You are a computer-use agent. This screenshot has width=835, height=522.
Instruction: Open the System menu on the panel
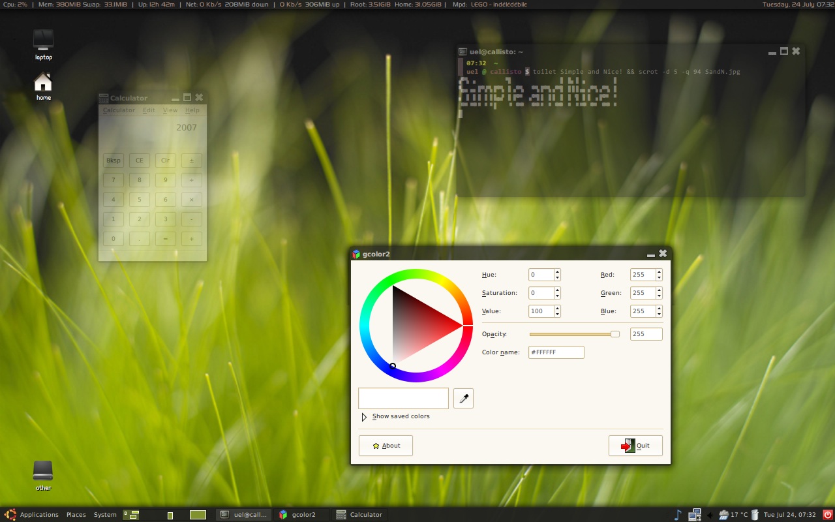pyautogui.click(x=105, y=515)
